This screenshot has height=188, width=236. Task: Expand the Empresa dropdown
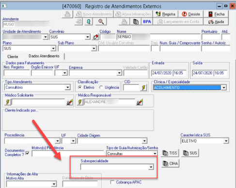coord(119,73)
